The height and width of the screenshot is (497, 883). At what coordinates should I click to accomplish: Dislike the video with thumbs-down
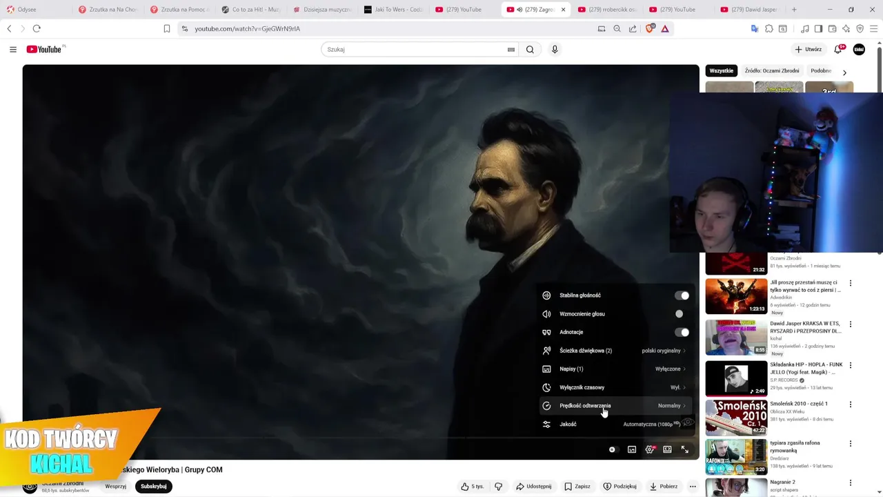(x=499, y=486)
